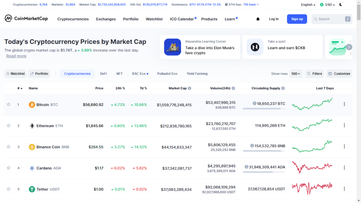
Task: Click the Sign up button
Action: (x=297, y=19)
